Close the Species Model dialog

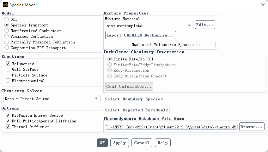[x=263, y=5]
